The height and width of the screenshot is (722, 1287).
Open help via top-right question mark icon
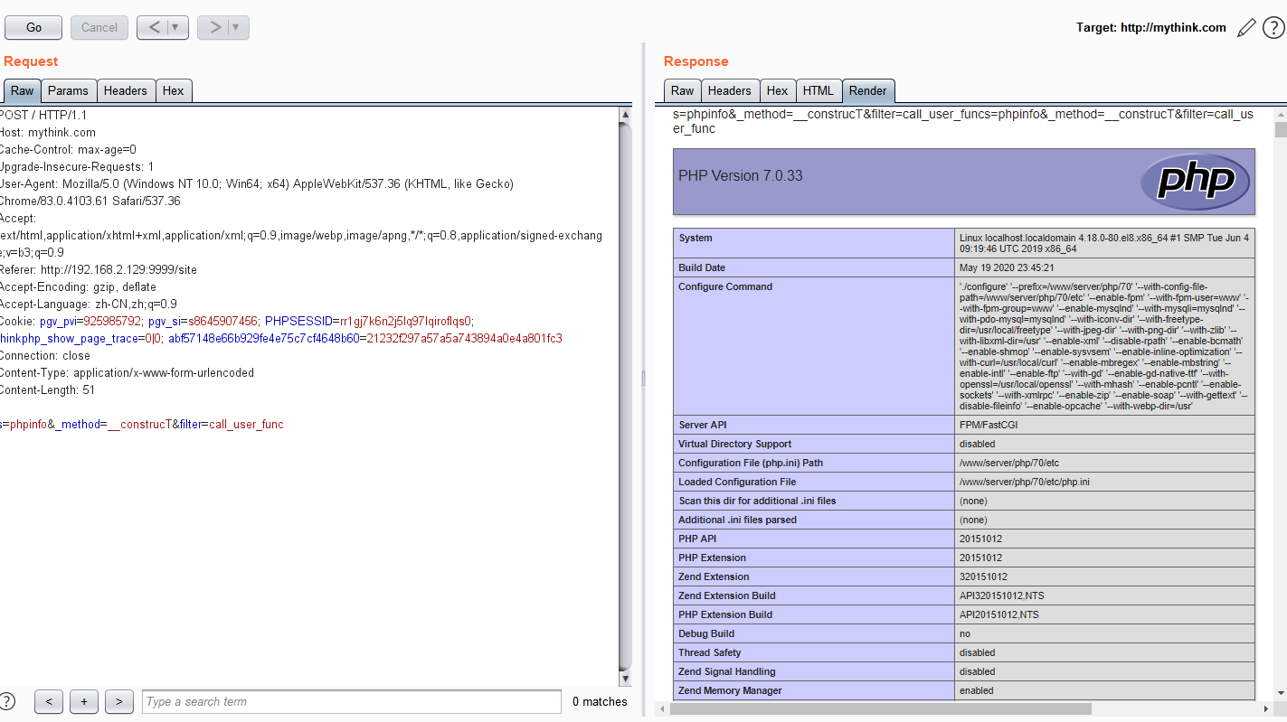(x=1273, y=28)
